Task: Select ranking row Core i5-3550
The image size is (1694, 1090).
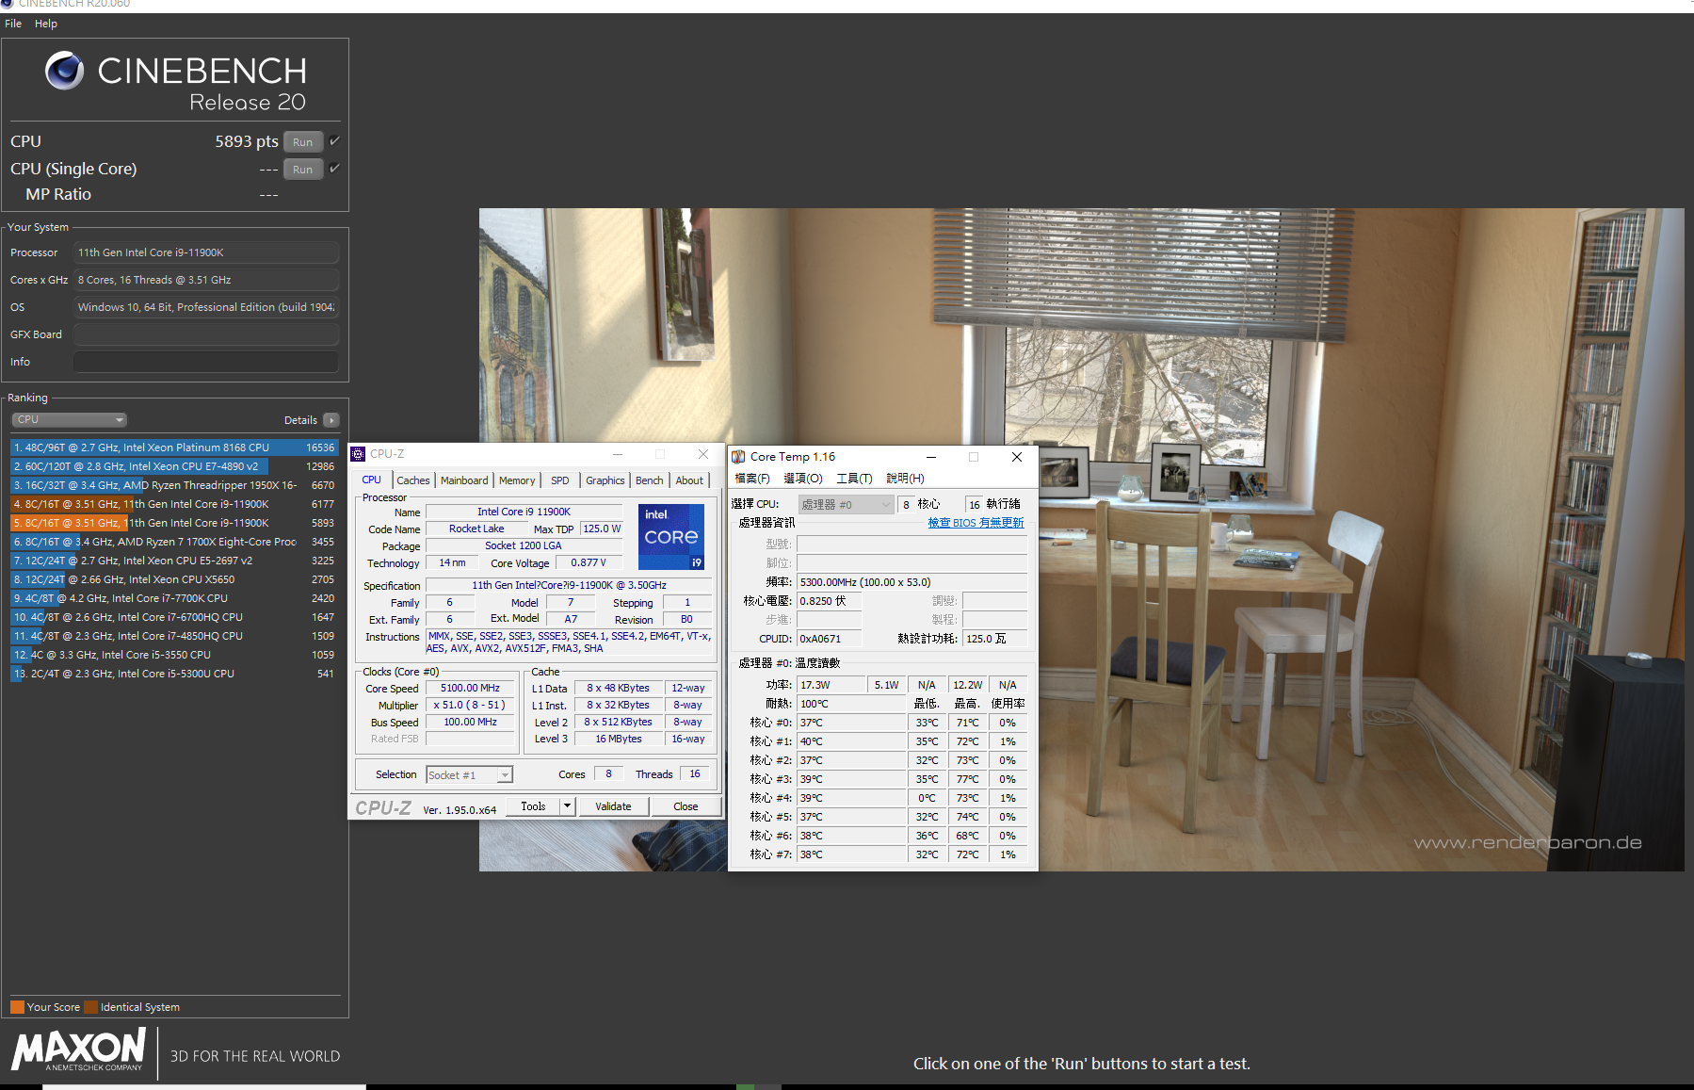Action: click(x=174, y=655)
